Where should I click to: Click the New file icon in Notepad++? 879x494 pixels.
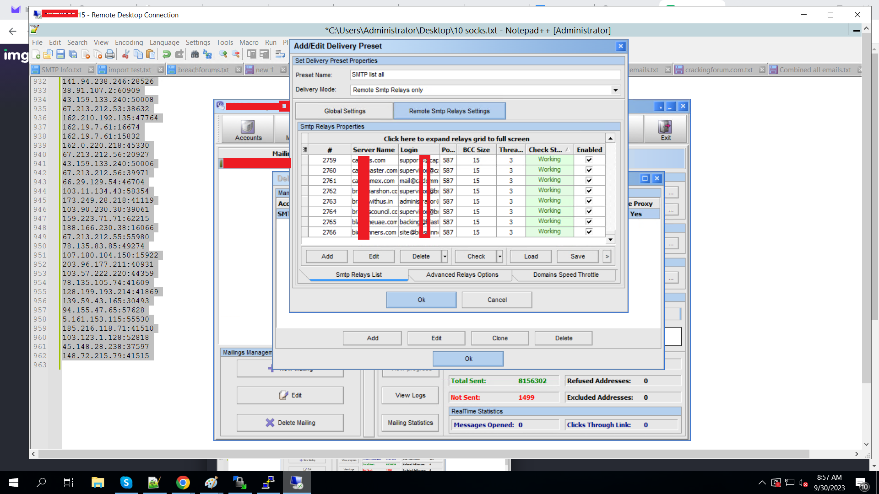pyautogui.click(x=36, y=54)
